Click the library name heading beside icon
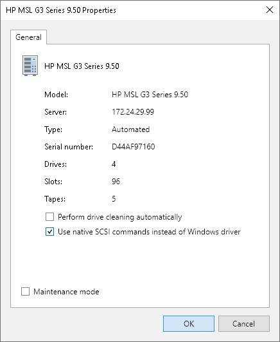Image resolution: width=280 pixels, height=342 pixels. 82,66
